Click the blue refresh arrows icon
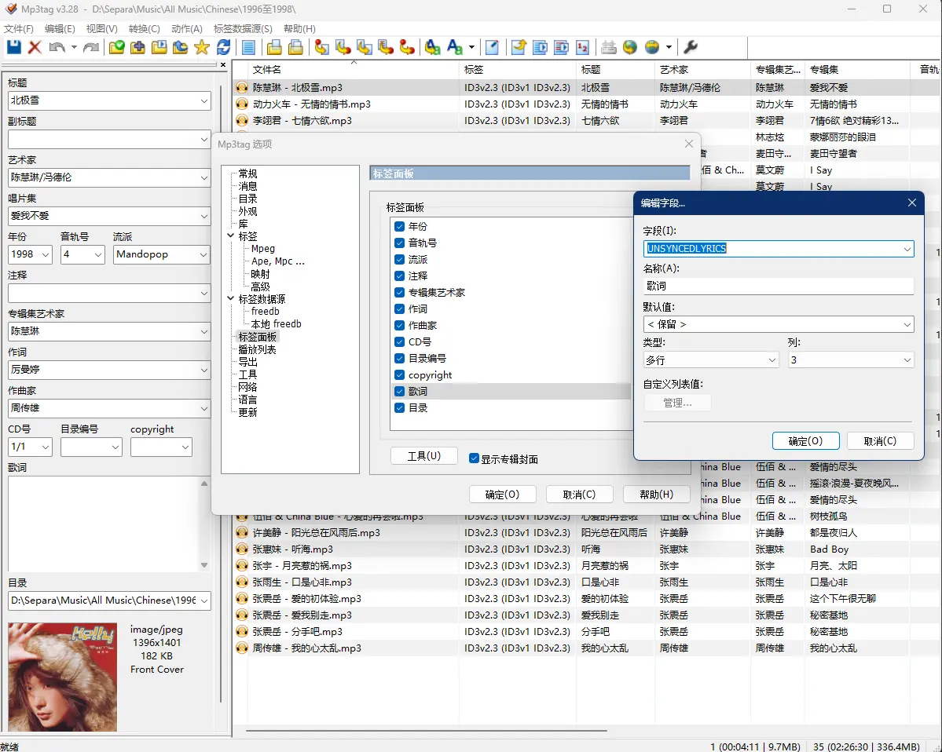This screenshot has width=942, height=752. [x=224, y=47]
